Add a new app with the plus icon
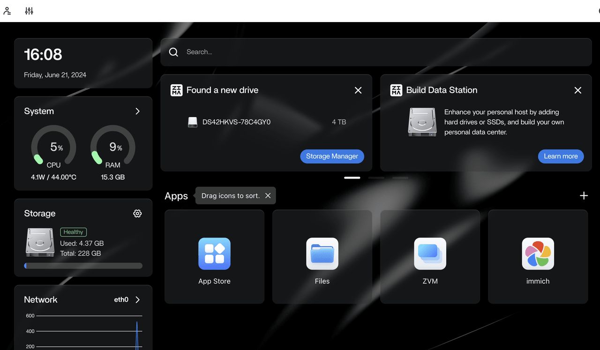Image resolution: width=600 pixels, height=350 pixels. (x=584, y=195)
